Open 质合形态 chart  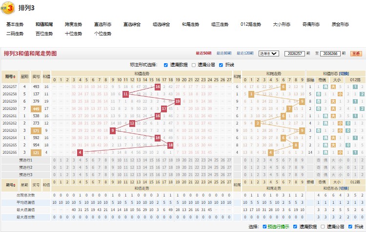tap(340, 24)
